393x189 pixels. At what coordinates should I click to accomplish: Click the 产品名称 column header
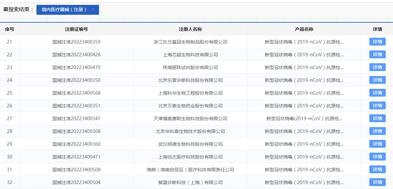pyautogui.click(x=304, y=29)
